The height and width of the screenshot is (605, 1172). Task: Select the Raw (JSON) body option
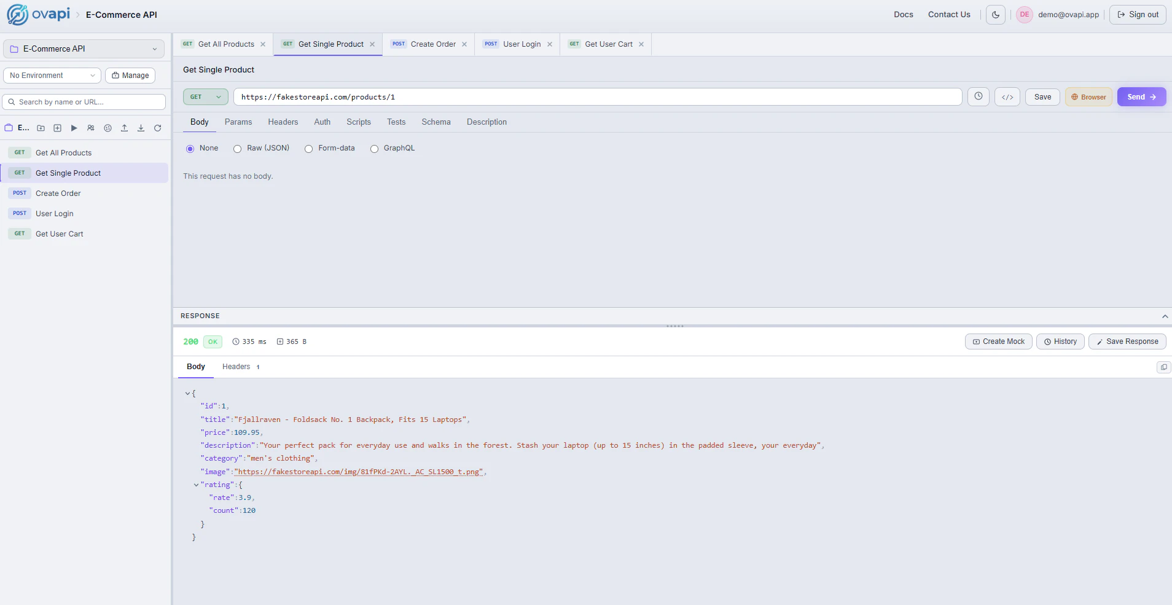coord(237,149)
